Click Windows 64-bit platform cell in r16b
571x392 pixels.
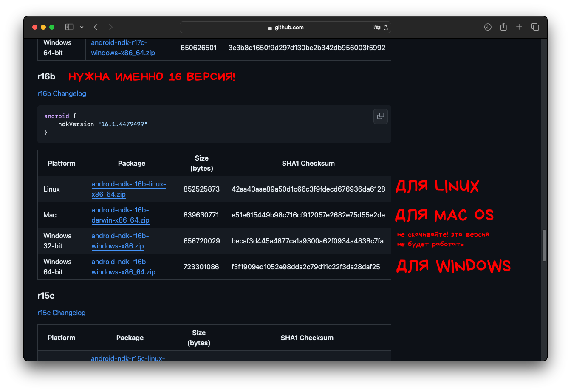click(62, 267)
